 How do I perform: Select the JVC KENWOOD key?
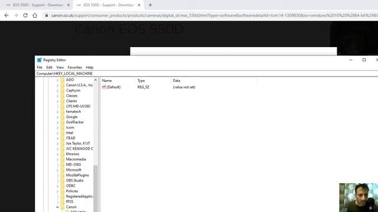tap(79, 148)
